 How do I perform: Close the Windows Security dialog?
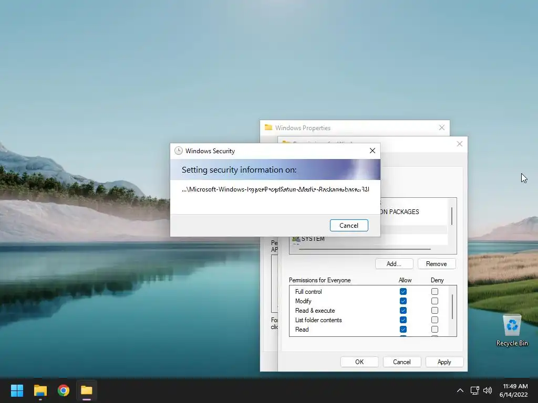click(373, 151)
